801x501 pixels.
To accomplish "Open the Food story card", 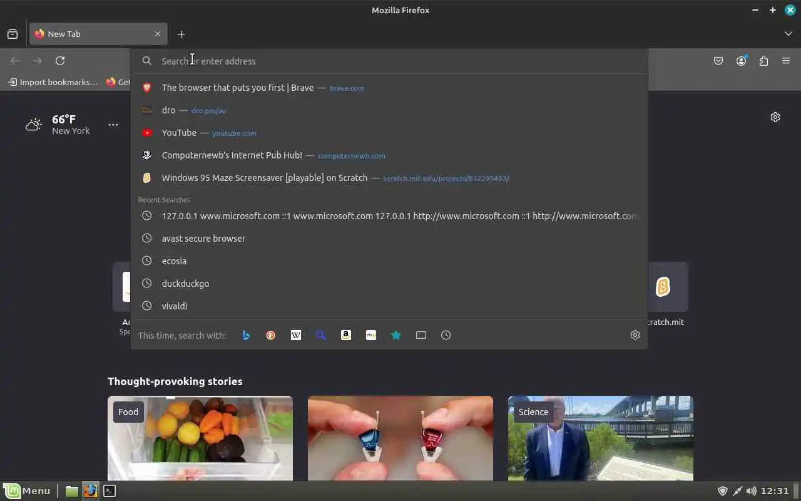I will coord(200,438).
